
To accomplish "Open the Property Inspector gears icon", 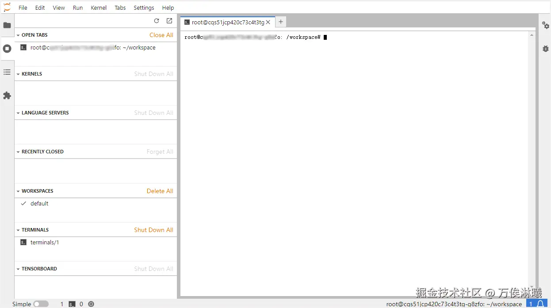I will coord(546,25).
